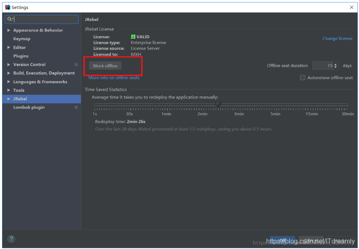The height and width of the screenshot is (249, 359).
Task: Click the 'Time Saved Statistics' heading
Action: [106, 89]
